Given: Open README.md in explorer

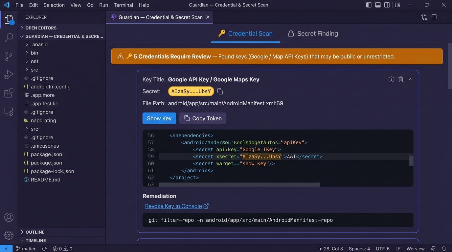Looking at the screenshot, I should pyautogui.click(x=62, y=180).
